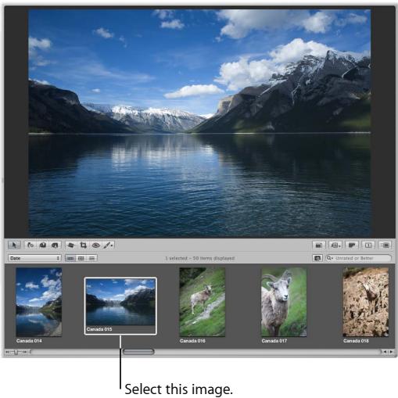
Task: Click the left scroll arrow of filmstrip
Action: (385, 352)
